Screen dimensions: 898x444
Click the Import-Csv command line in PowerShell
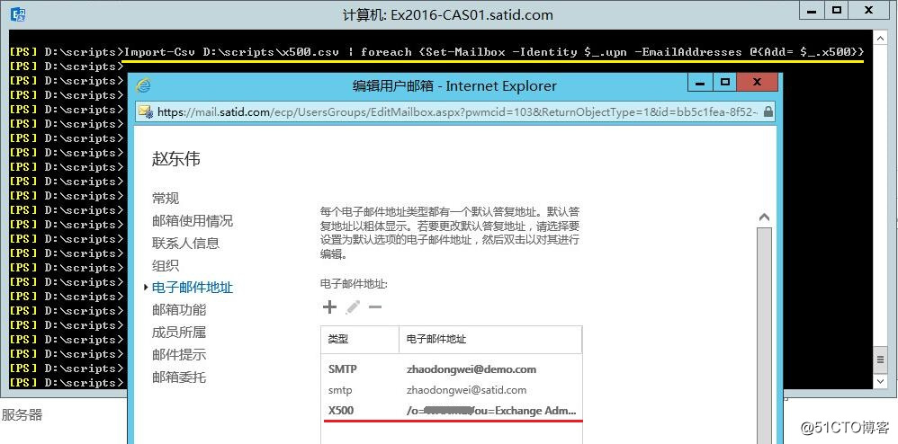(494, 52)
